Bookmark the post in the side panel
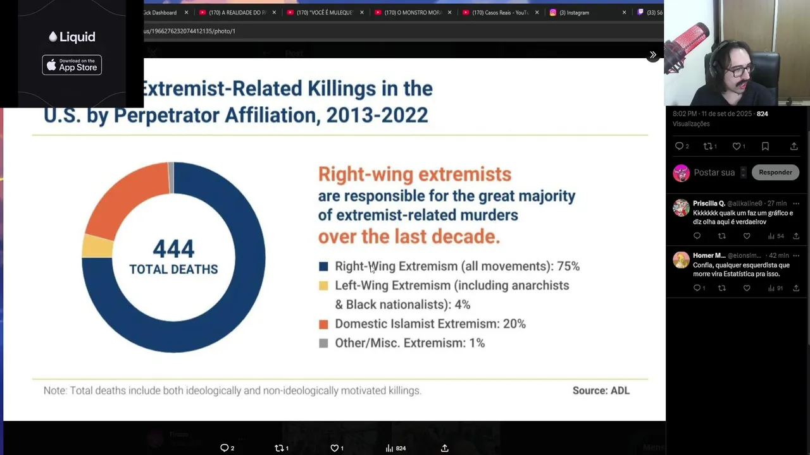This screenshot has width=810, height=455. point(766,147)
